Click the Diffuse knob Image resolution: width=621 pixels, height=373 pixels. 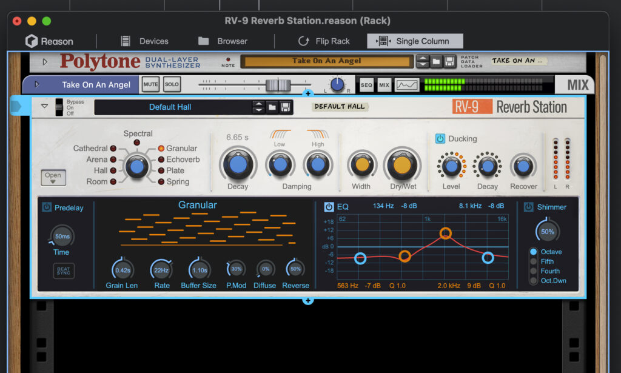266,269
